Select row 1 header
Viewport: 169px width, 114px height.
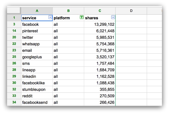[x=14, y=18]
